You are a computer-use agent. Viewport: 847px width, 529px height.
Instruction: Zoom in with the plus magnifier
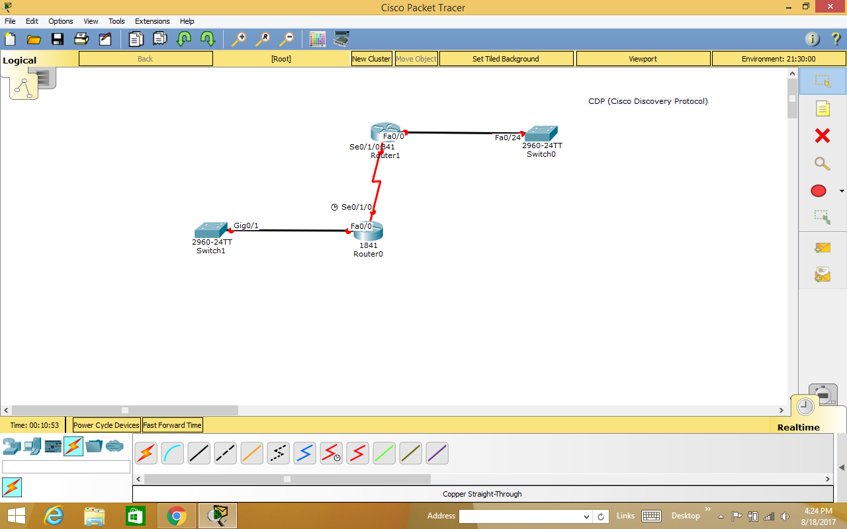click(x=238, y=39)
